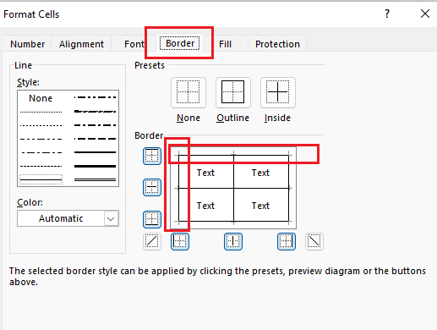Screen dimensions: 437x330
Task: Apply the Inside preset
Action: (278, 92)
